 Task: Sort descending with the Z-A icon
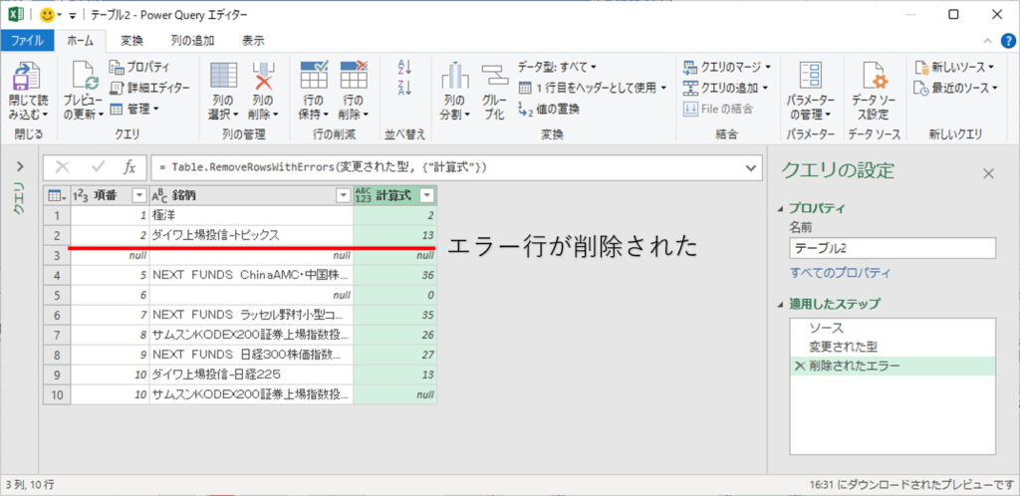pyautogui.click(x=404, y=88)
